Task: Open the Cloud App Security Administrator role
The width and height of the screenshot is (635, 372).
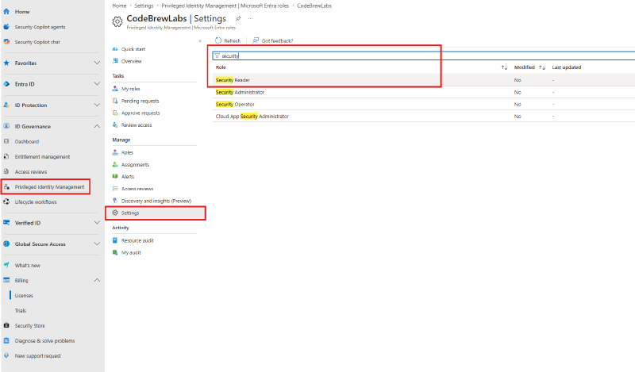Action: 252,116
